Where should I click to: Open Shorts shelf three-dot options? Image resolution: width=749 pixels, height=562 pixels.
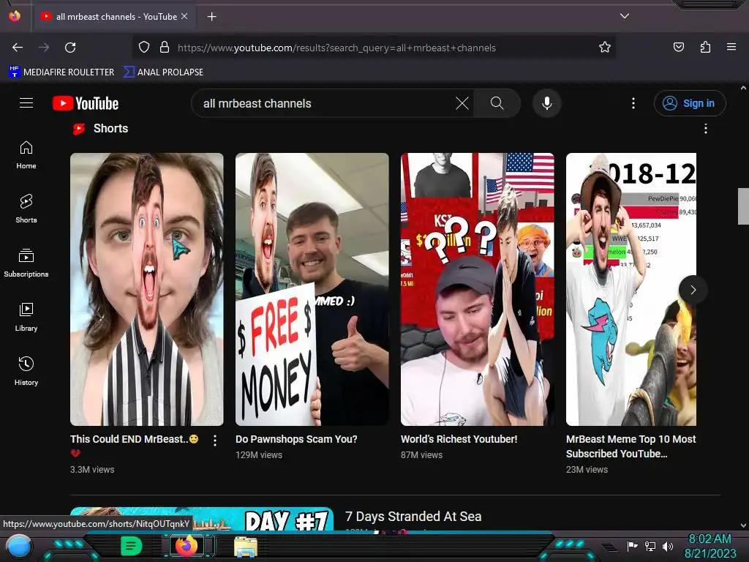tap(706, 129)
